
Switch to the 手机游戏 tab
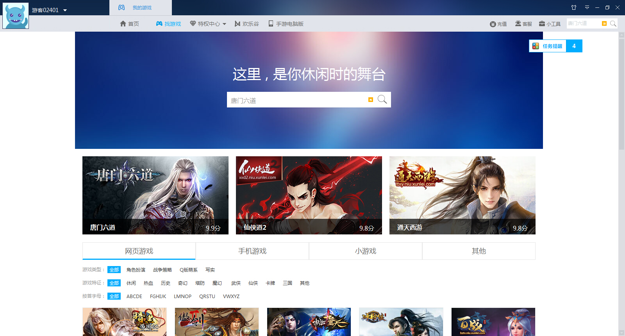[252, 251]
